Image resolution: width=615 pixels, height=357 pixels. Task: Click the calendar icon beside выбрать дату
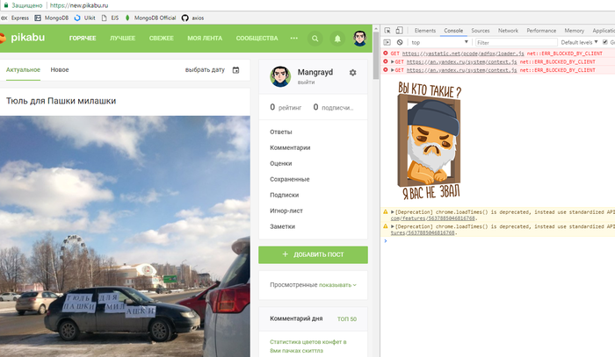(235, 69)
